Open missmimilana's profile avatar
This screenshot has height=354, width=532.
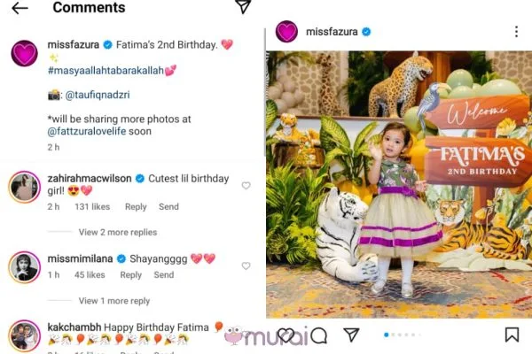[25, 266]
